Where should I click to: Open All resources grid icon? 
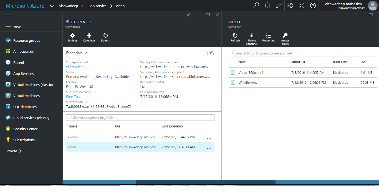(8, 51)
